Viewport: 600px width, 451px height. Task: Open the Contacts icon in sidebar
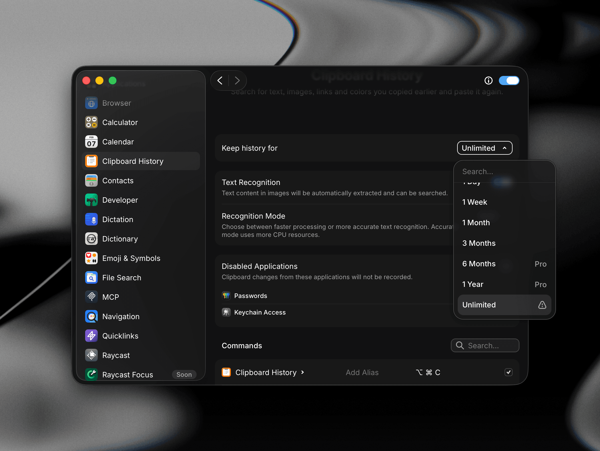(x=91, y=181)
